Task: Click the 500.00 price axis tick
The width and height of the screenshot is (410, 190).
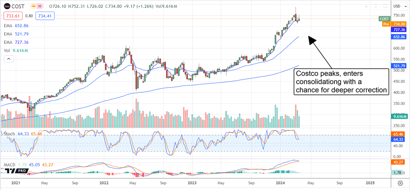Action: tap(399, 70)
